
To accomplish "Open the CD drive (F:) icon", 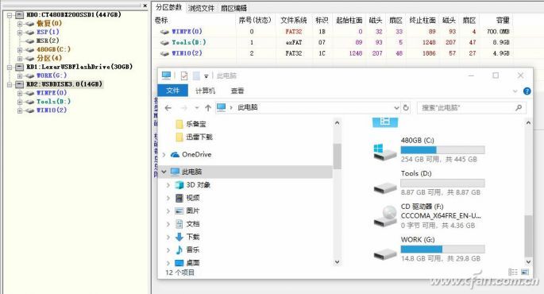I will coord(385,216).
